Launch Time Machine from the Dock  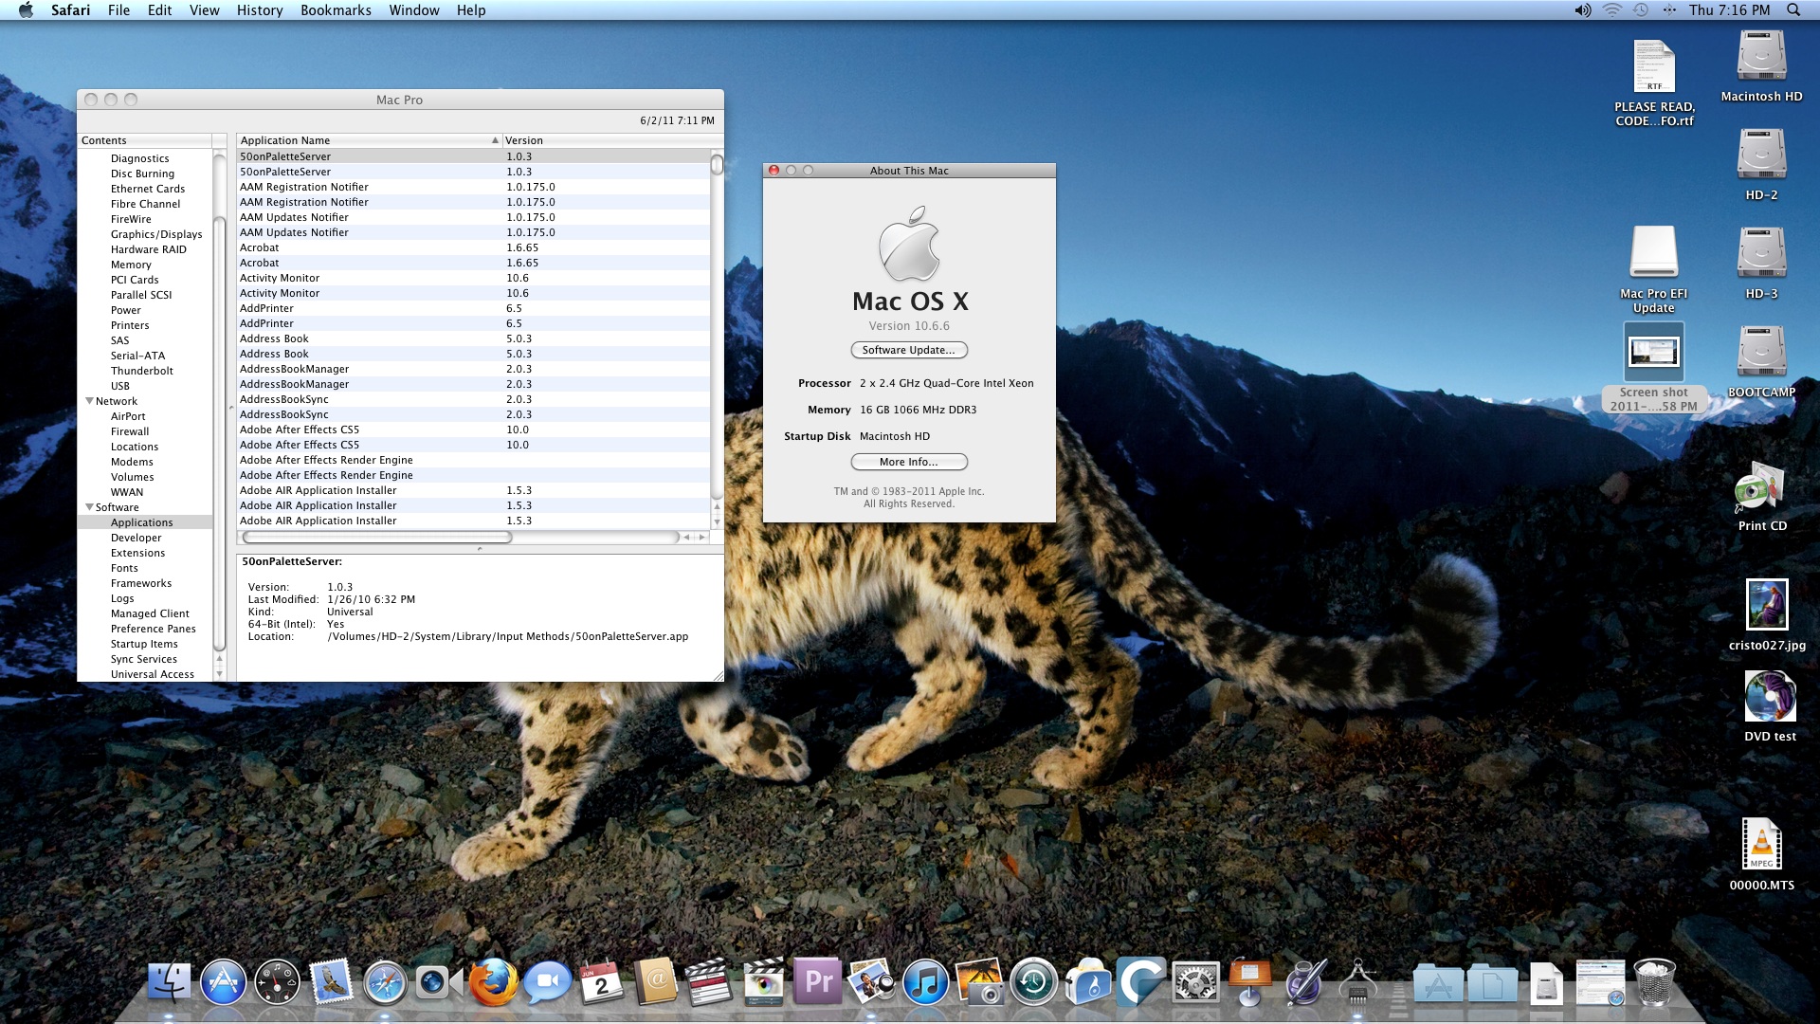(1033, 983)
